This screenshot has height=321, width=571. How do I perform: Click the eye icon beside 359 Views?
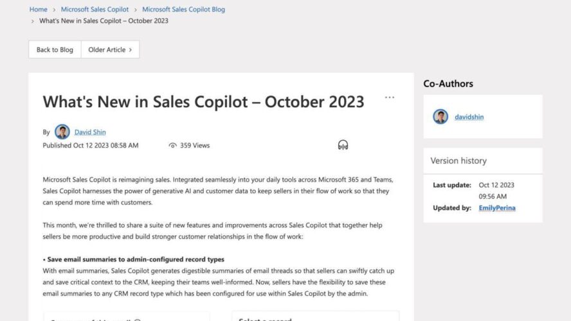click(172, 146)
